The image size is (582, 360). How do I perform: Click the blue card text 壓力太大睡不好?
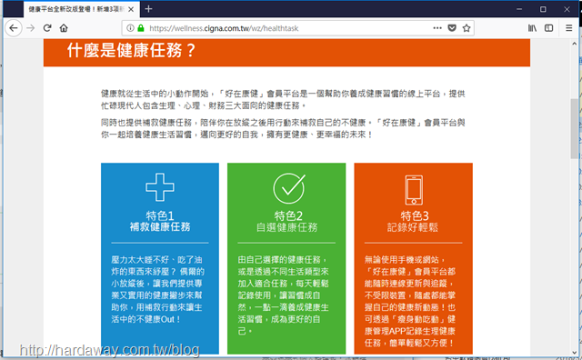point(157,289)
